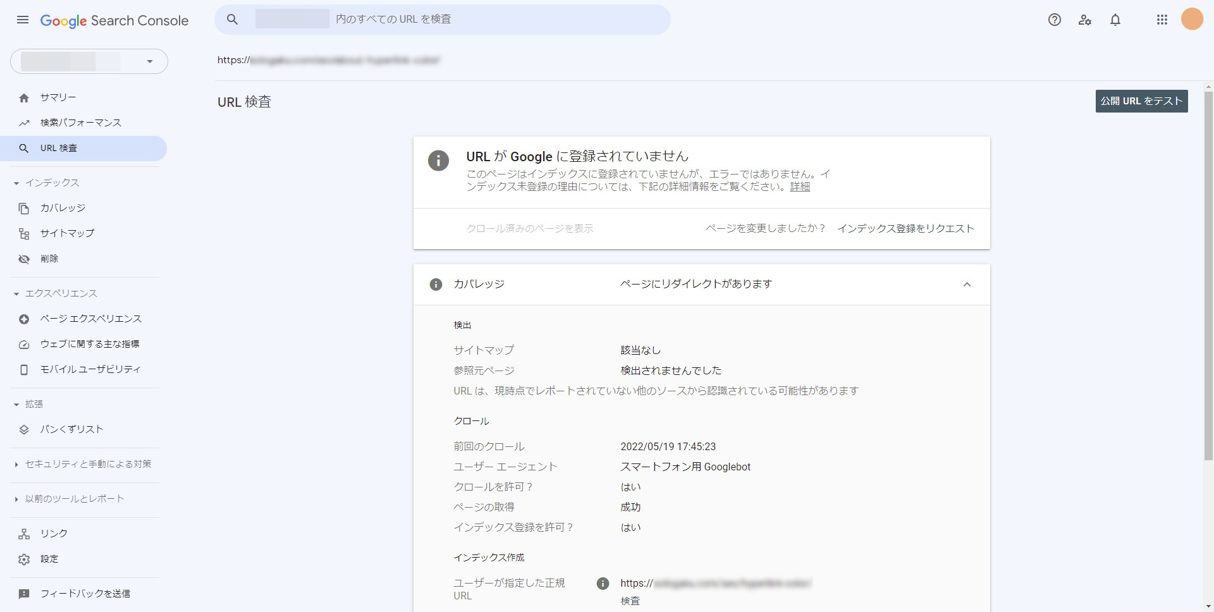
Task: Go to 検索パフォーマンス report
Action: [80, 123]
